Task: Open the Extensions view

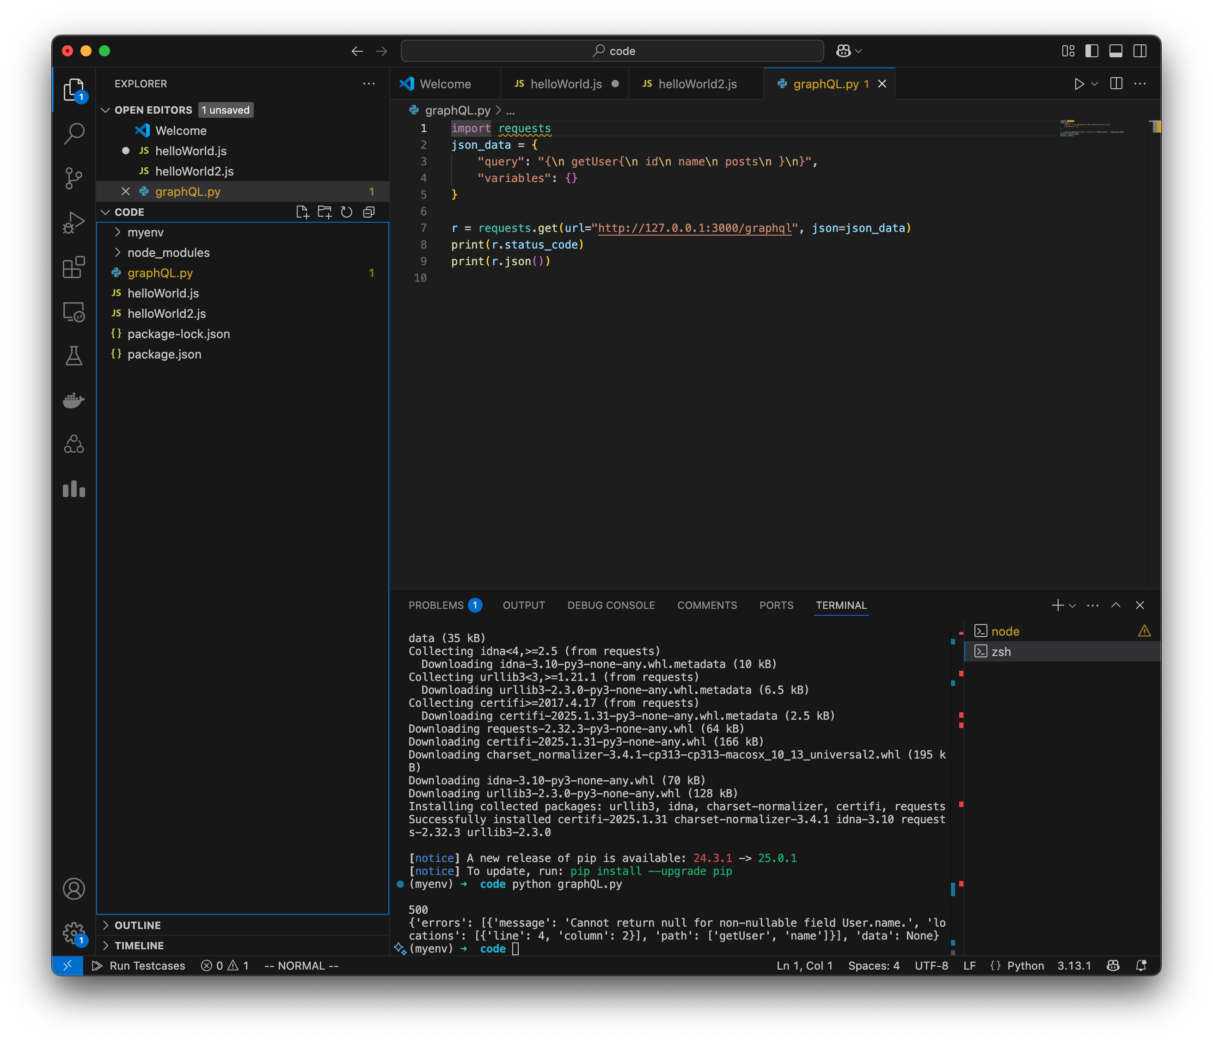Action: tap(74, 267)
